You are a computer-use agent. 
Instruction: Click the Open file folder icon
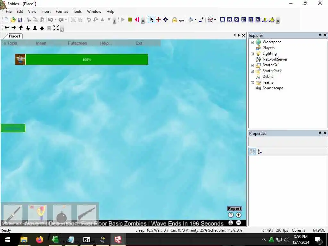point(13,20)
